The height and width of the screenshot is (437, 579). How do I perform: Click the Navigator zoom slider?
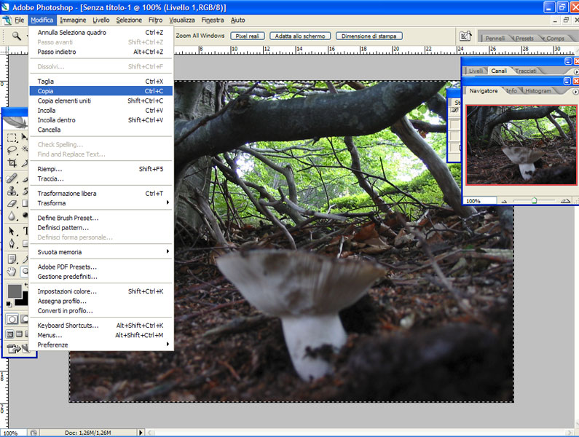click(x=534, y=200)
